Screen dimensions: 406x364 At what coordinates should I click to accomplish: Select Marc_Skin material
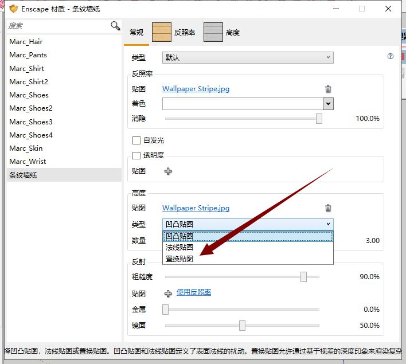coord(64,148)
